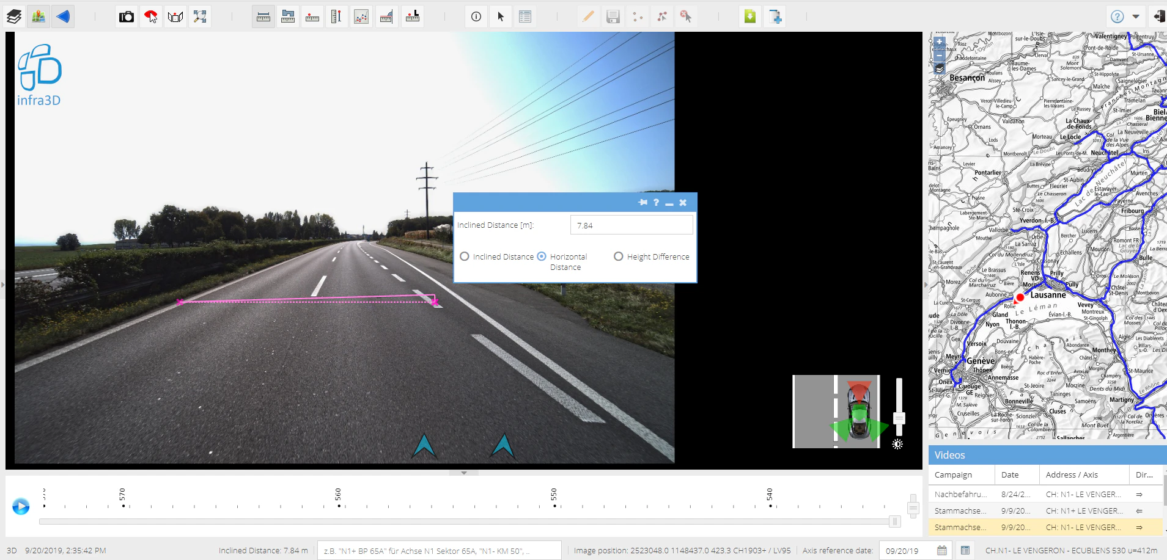Toggle the map view icon
The image size is (1167, 560).
click(x=39, y=16)
